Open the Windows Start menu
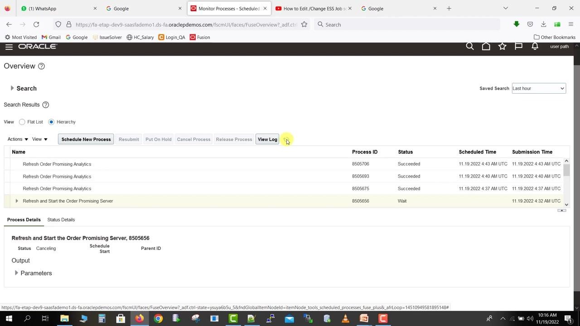The image size is (580, 326). pyautogui.click(x=9, y=319)
